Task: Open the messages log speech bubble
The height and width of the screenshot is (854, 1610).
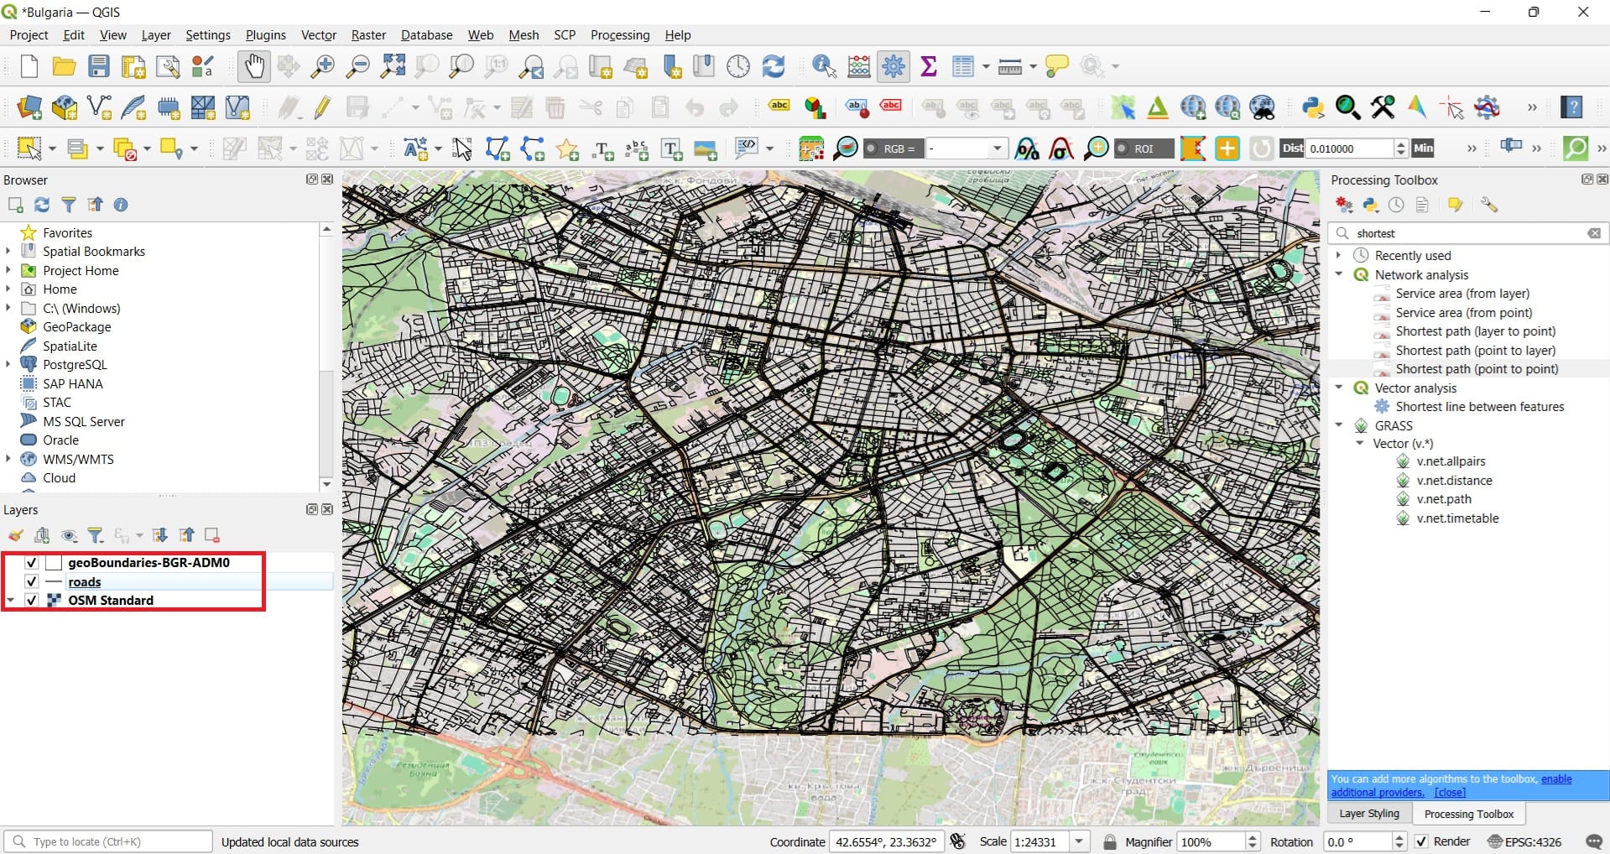Action: (1594, 841)
